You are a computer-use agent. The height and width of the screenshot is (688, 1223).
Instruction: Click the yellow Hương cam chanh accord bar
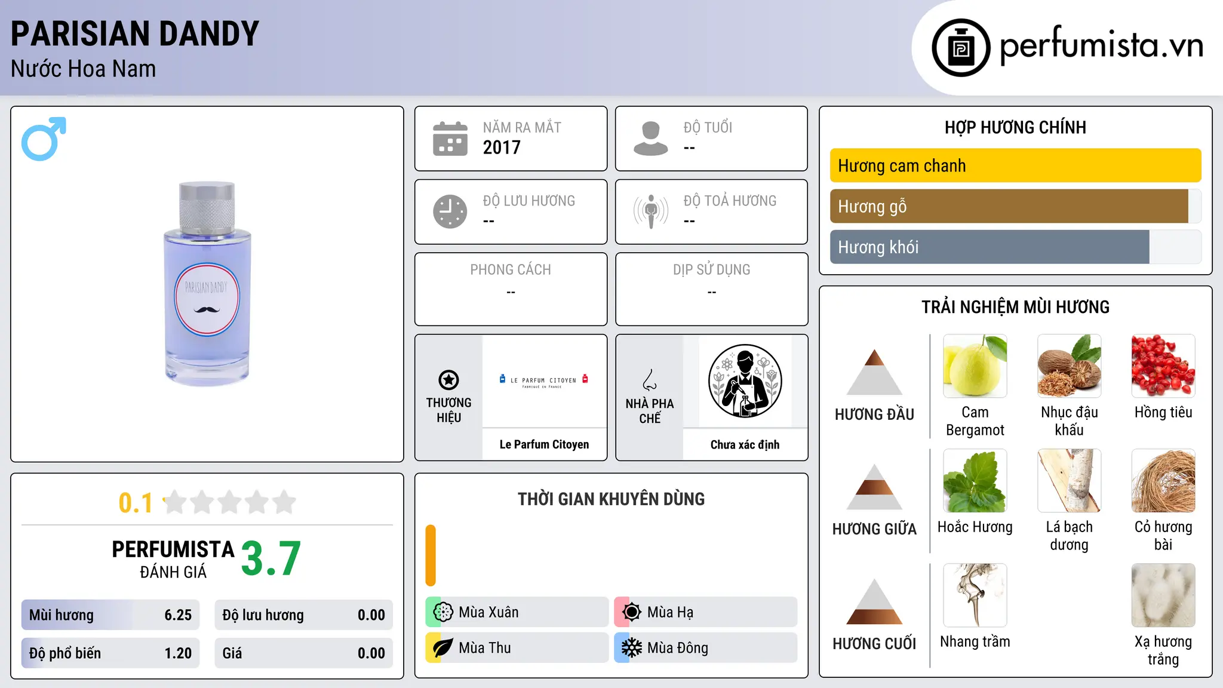click(x=1016, y=165)
